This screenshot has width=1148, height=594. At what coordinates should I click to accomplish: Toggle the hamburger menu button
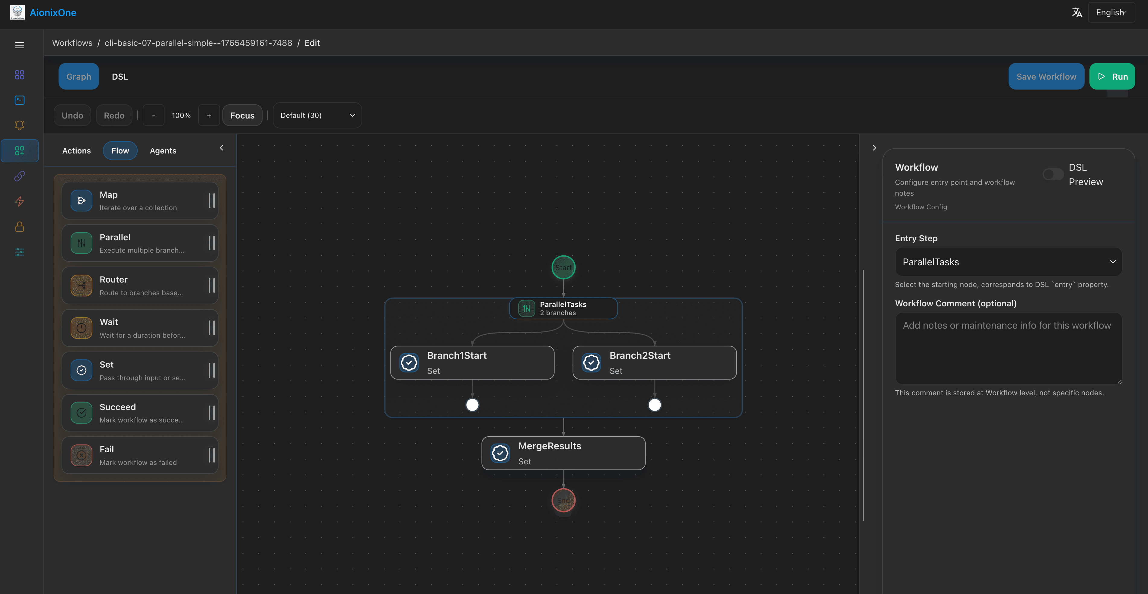coord(19,45)
